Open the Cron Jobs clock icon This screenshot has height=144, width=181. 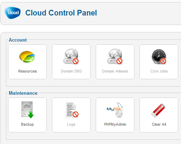click(159, 57)
